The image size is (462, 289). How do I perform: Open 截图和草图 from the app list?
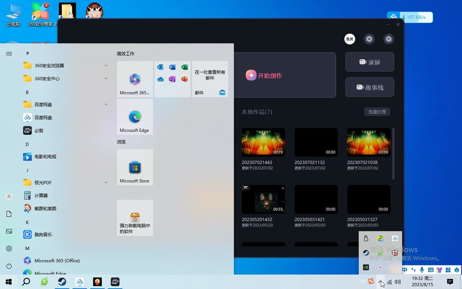point(65,208)
